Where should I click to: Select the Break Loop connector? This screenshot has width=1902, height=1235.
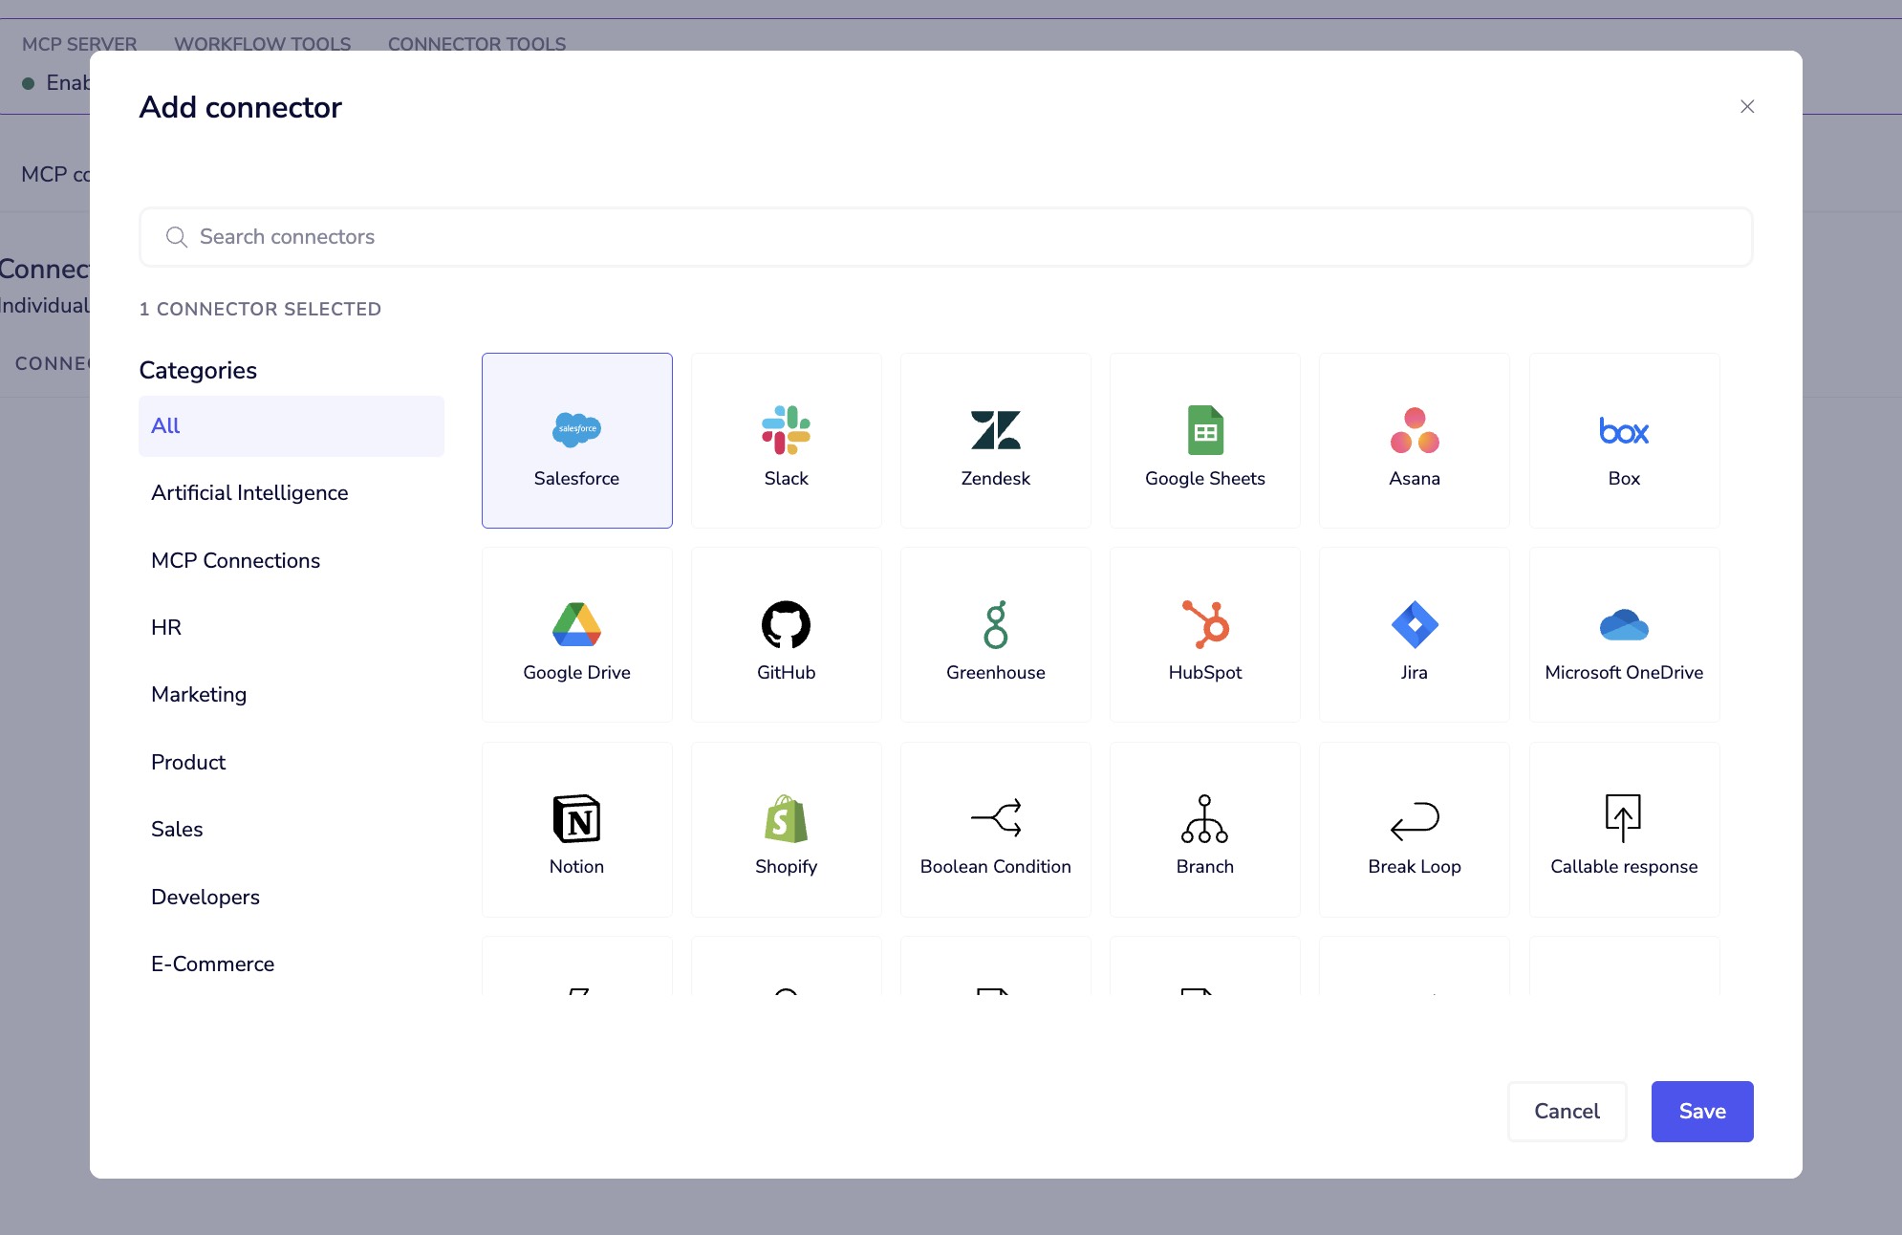[1414, 828]
